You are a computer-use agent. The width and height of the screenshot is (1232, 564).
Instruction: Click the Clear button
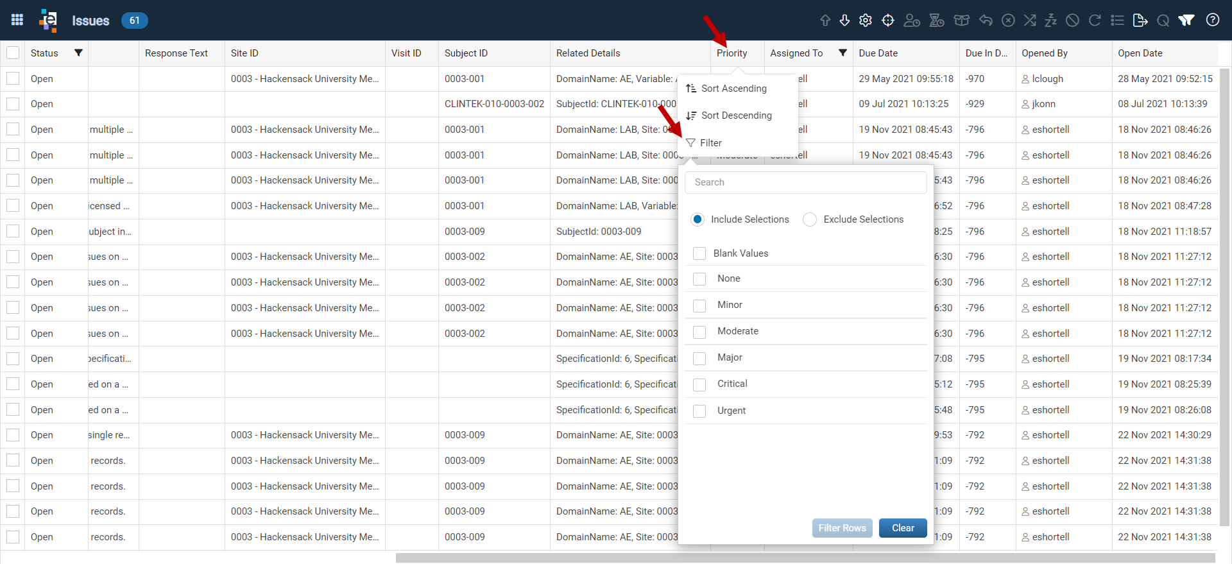click(903, 528)
